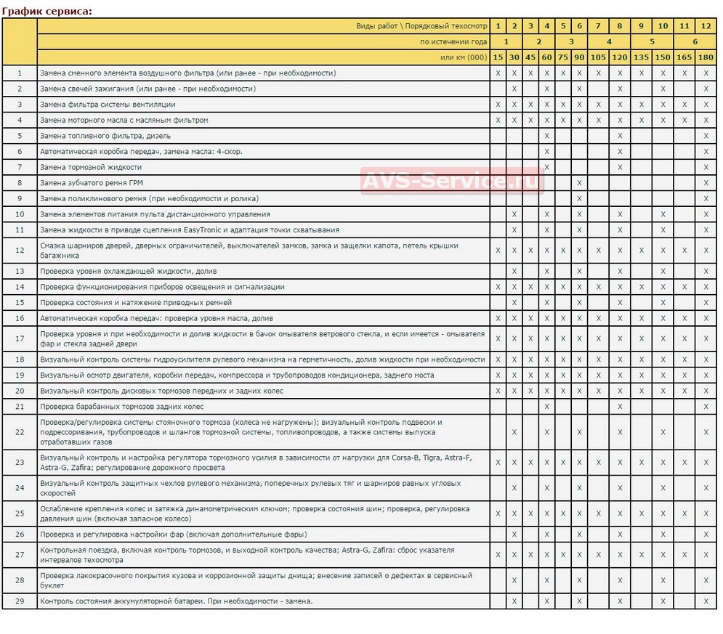Click the X for fuel filter at 120 thousand km
This screenshot has height=634, width=723.
(x=620, y=136)
